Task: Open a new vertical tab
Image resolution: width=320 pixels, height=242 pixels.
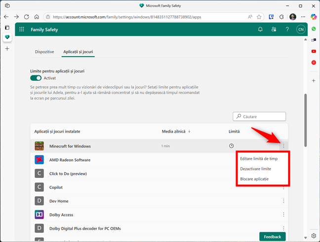Action: point(7,48)
